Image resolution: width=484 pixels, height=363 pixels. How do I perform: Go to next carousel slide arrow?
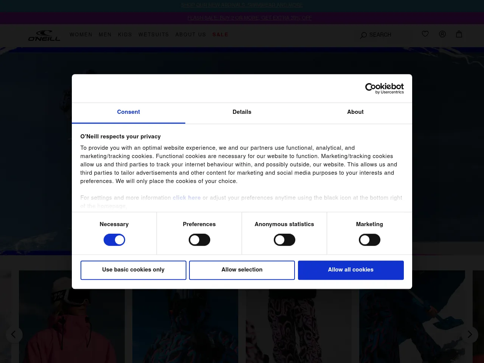tap(470, 335)
